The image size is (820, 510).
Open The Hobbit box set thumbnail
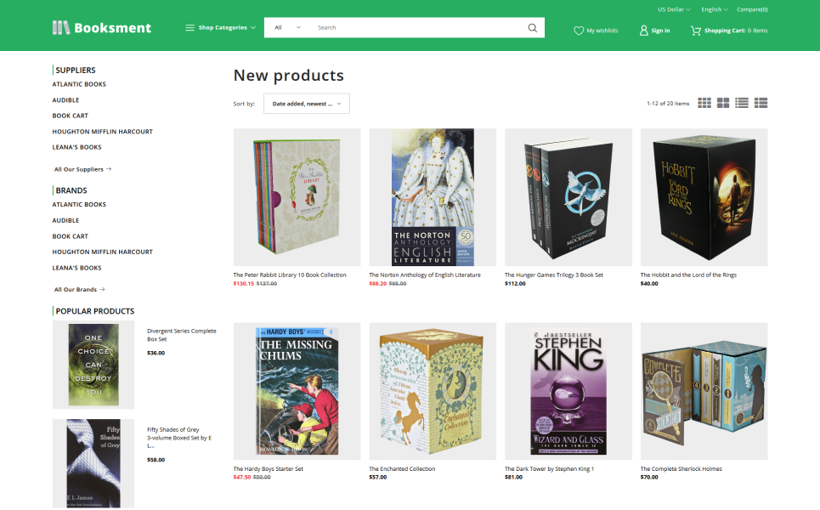point(704,197)
